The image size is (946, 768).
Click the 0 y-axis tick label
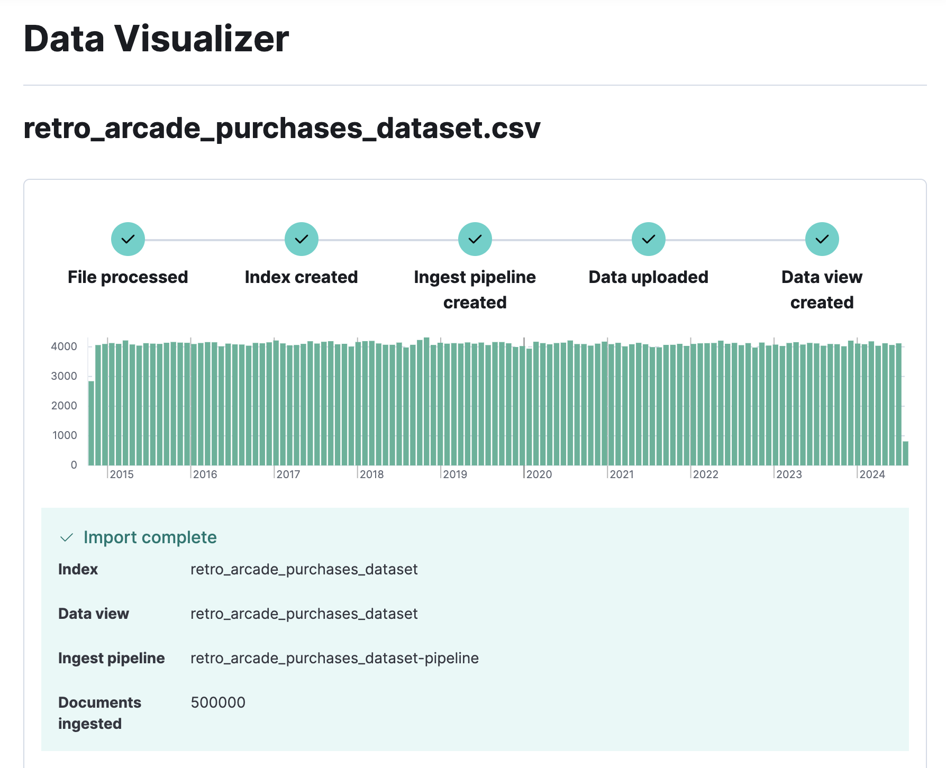pyautogui.click(x=74, y=465)
